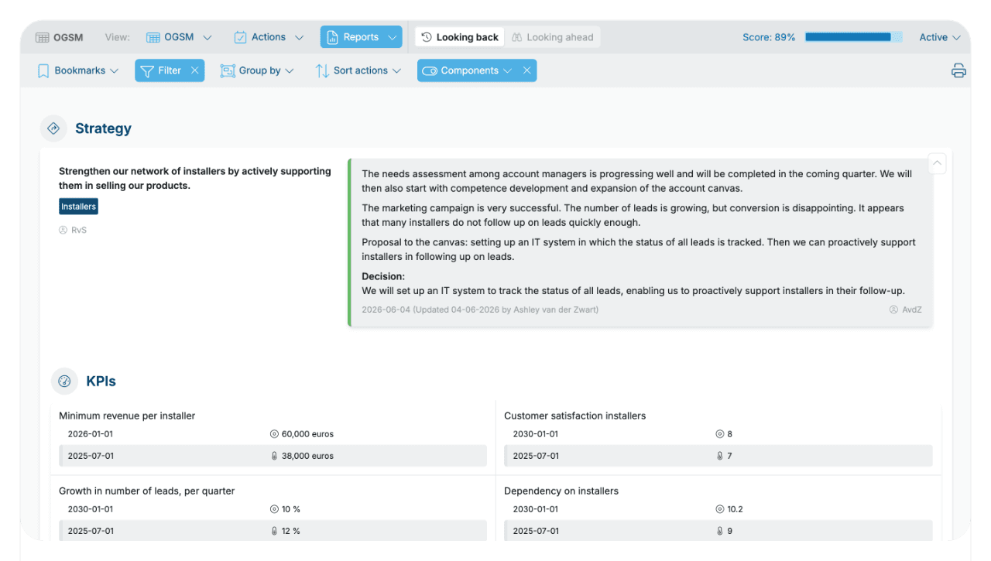This screenshot has height=561, width=991.
Task: Click the print icon
Action: pos(958,70)
